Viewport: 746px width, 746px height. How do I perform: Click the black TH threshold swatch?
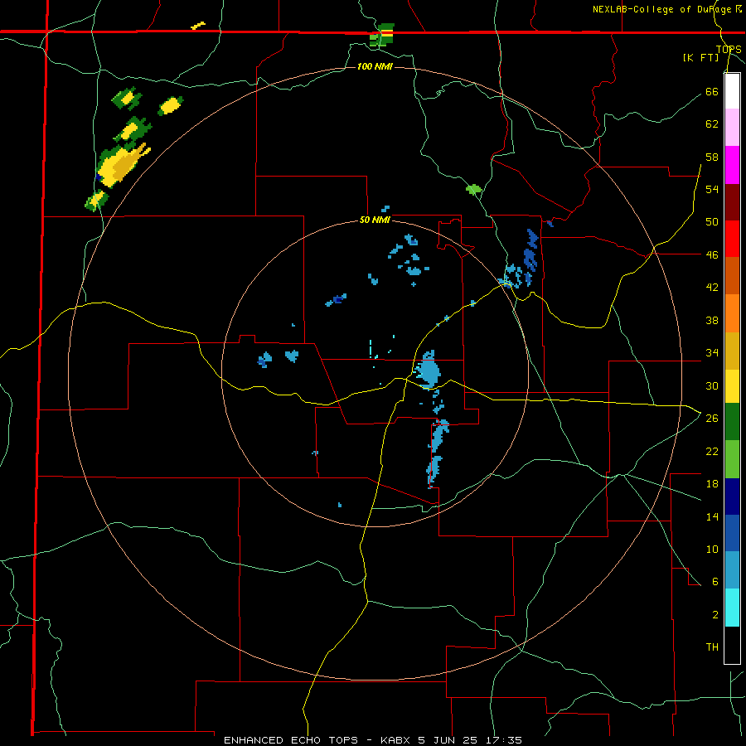coord(732,645)
